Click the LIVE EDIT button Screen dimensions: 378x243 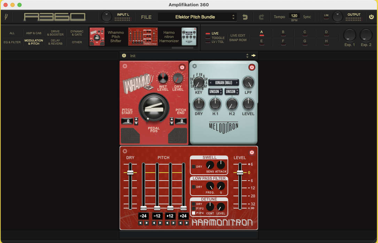(238, 35)
